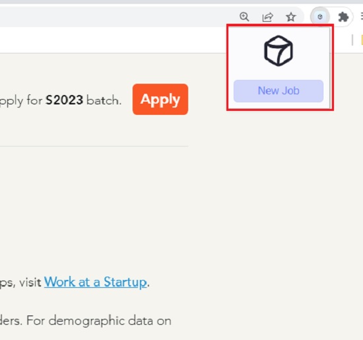The image size is (363, 340).
Task: Click the zoom magnifier icon in address bar
Action: pyautogui.click(x=244, y=17)
